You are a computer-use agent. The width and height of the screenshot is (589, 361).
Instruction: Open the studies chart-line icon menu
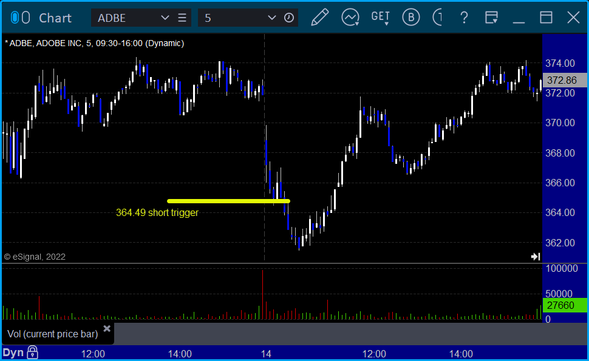coord(350,17)
